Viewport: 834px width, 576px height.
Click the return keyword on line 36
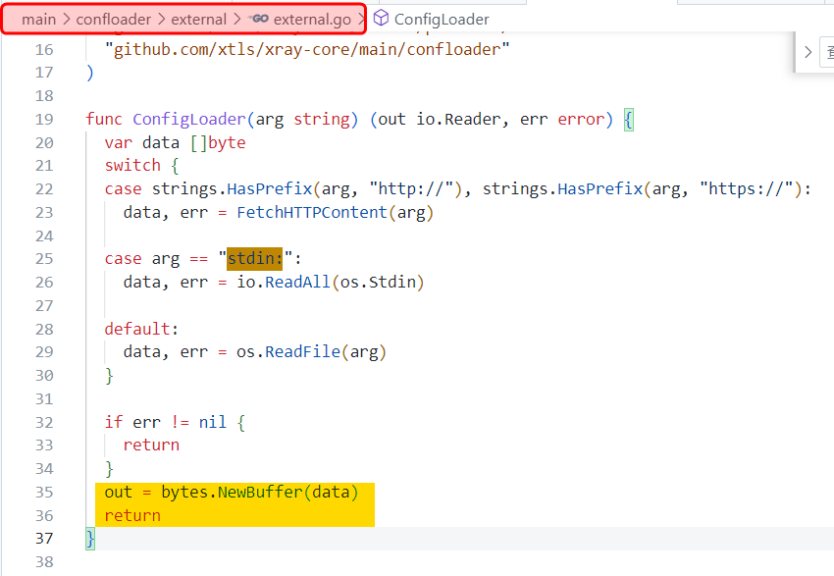pyautogui.click(x=132, y=515)
